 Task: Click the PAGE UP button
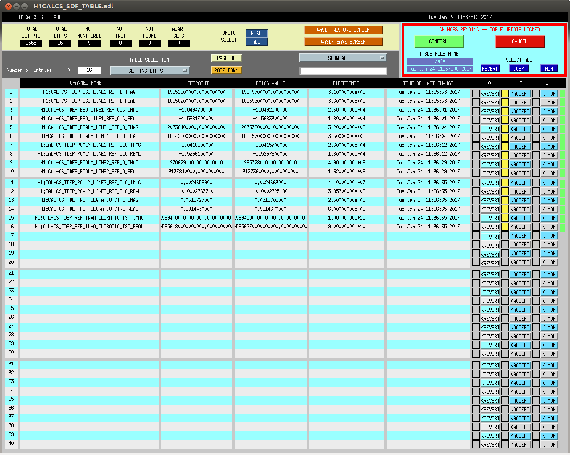(x=227, y=58)
